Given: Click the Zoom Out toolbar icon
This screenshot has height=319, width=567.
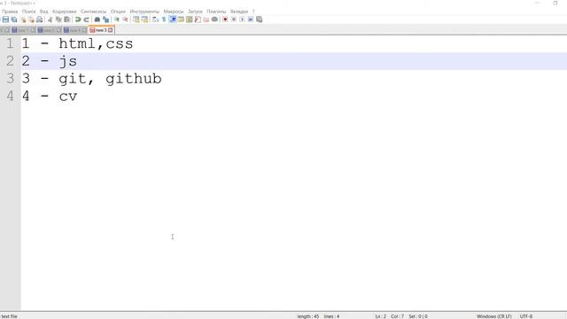Looking at the screenshot, I should (125, 19).
